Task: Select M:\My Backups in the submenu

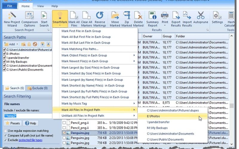Action: click(x=173, y=128)
